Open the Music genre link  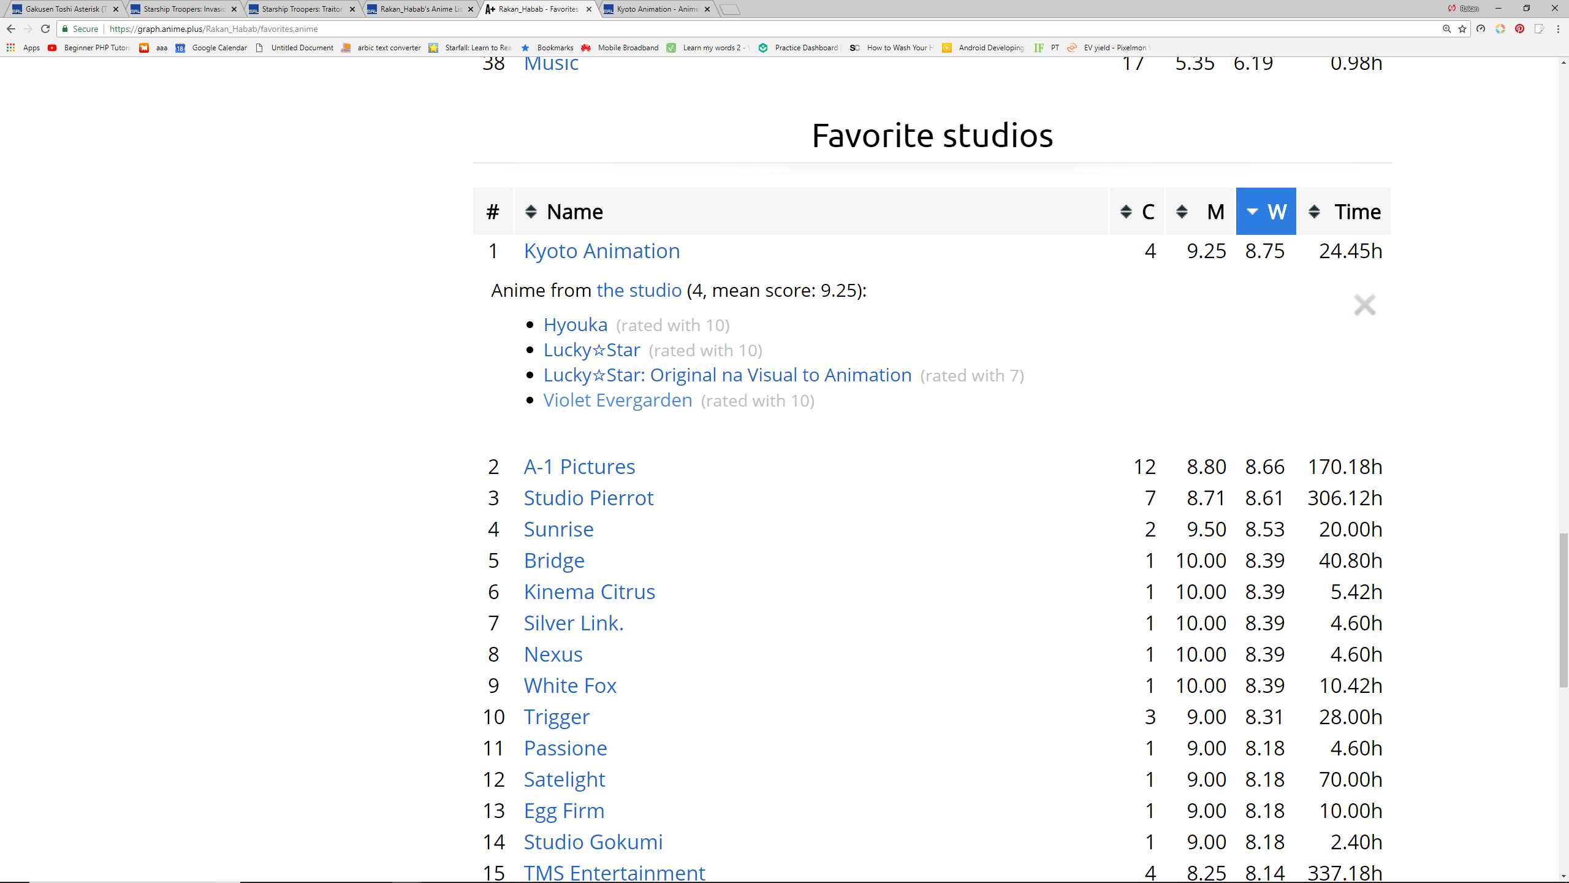551,63
